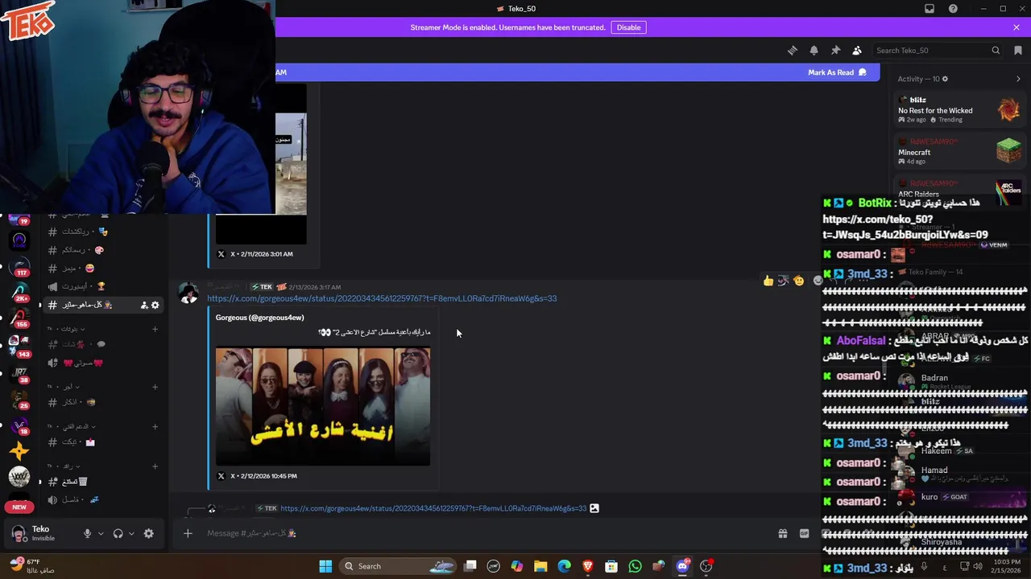Open the Gorgeous (@gorgeous4ew) embed title

259,318
